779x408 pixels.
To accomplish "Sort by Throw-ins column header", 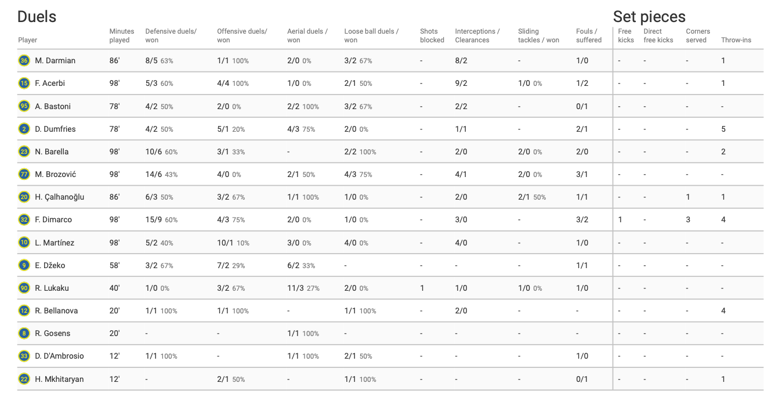I will [735, 40].
